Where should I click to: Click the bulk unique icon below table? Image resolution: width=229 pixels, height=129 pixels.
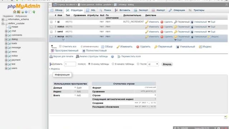click(177, 47)
